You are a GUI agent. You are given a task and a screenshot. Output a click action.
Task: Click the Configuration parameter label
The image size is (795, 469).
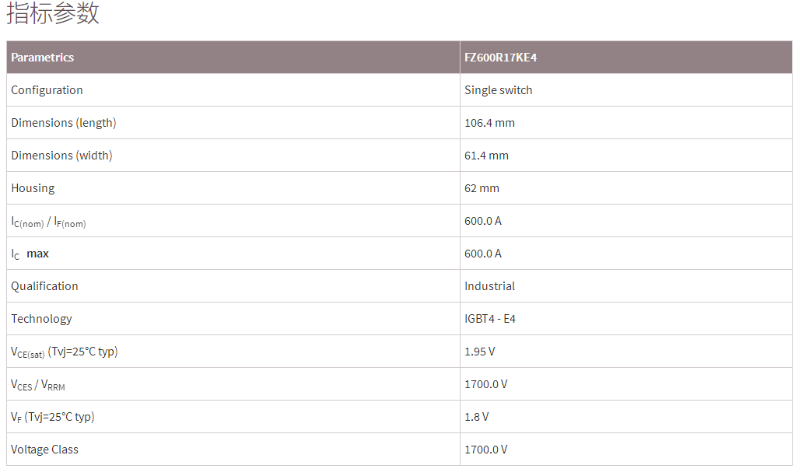(x=47, y=90)
